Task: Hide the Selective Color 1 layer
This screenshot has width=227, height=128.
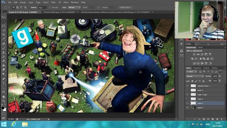Action: coord(188,86)
